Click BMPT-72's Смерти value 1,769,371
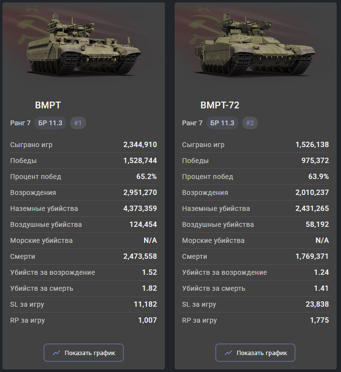Viewport: 341px width, 372px height. coord(312,256)
